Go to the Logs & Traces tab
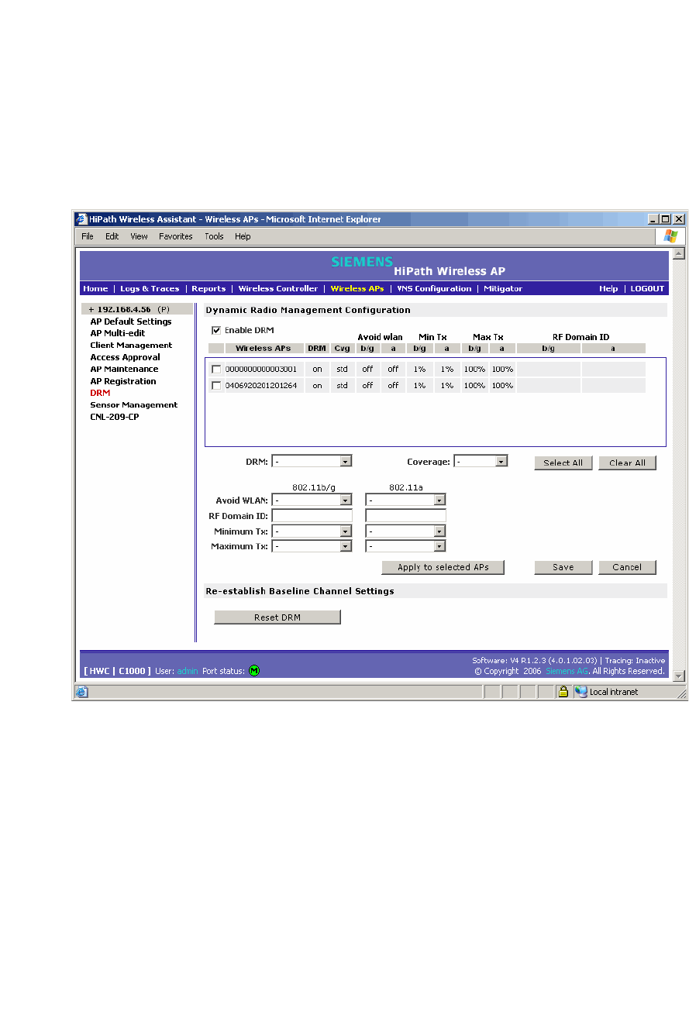The width and height of the screenshot is (689, 1018). [x=150, y=288]
